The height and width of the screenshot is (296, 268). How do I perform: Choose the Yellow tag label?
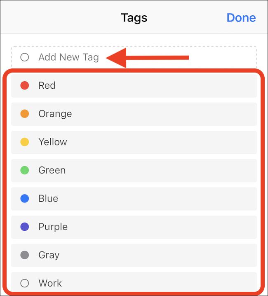[52, 142]
